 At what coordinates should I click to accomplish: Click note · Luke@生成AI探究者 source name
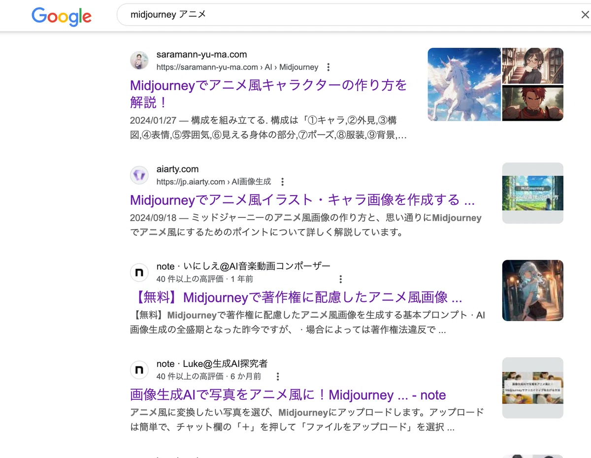pos(212,364)
